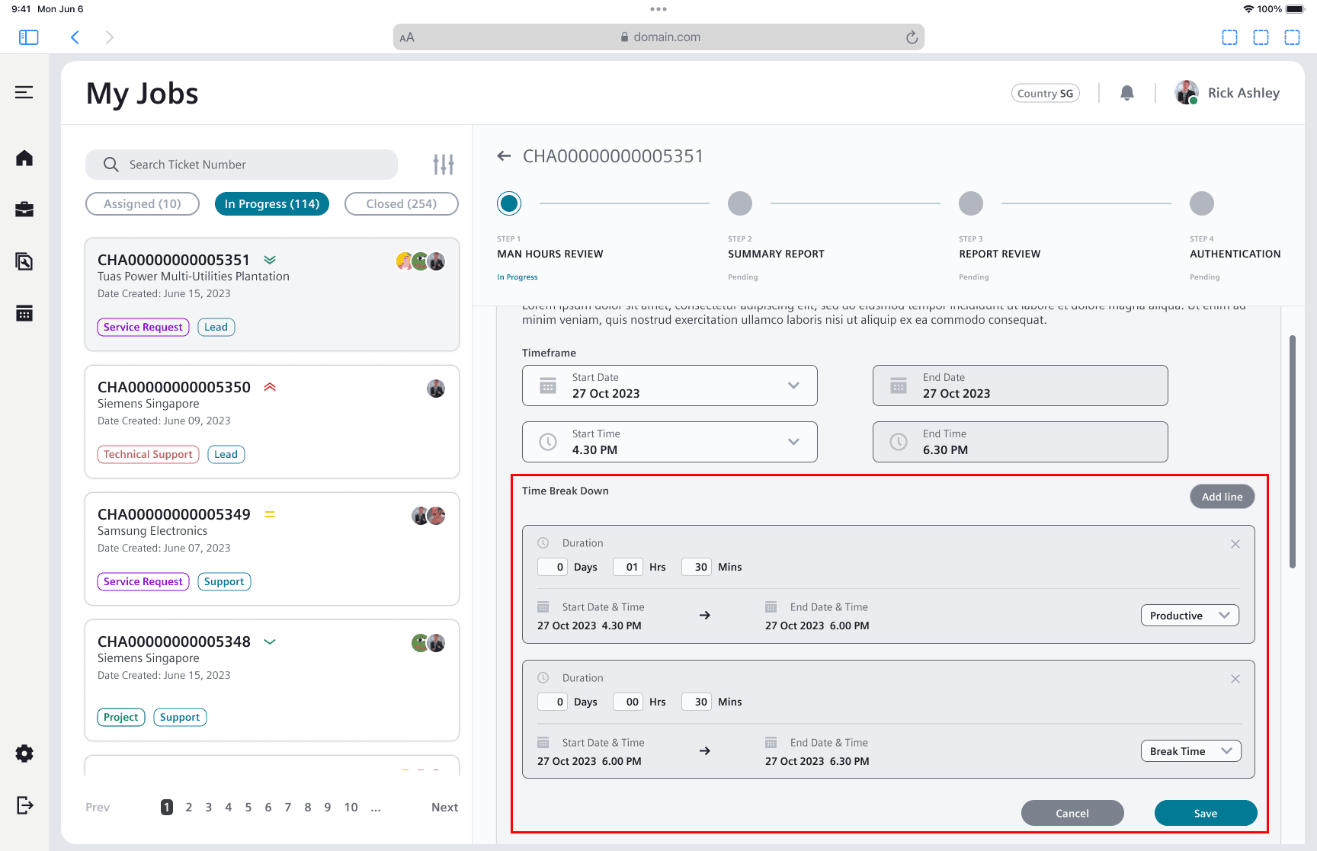Click high-priority icon on ticket 5350
The width and height of the screenshot is (1317, 851).
[270, 387]
